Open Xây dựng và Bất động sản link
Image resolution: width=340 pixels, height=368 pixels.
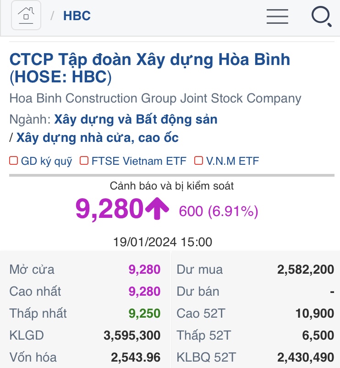(x=136, y=119)
